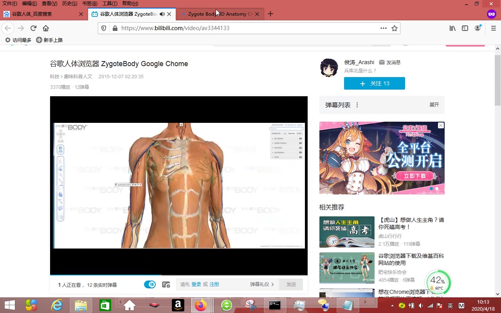Viewport: 501px width, 313px height.
Task: Click 趣味科普人文 category breadcrumb
Action: pos(78,77)
